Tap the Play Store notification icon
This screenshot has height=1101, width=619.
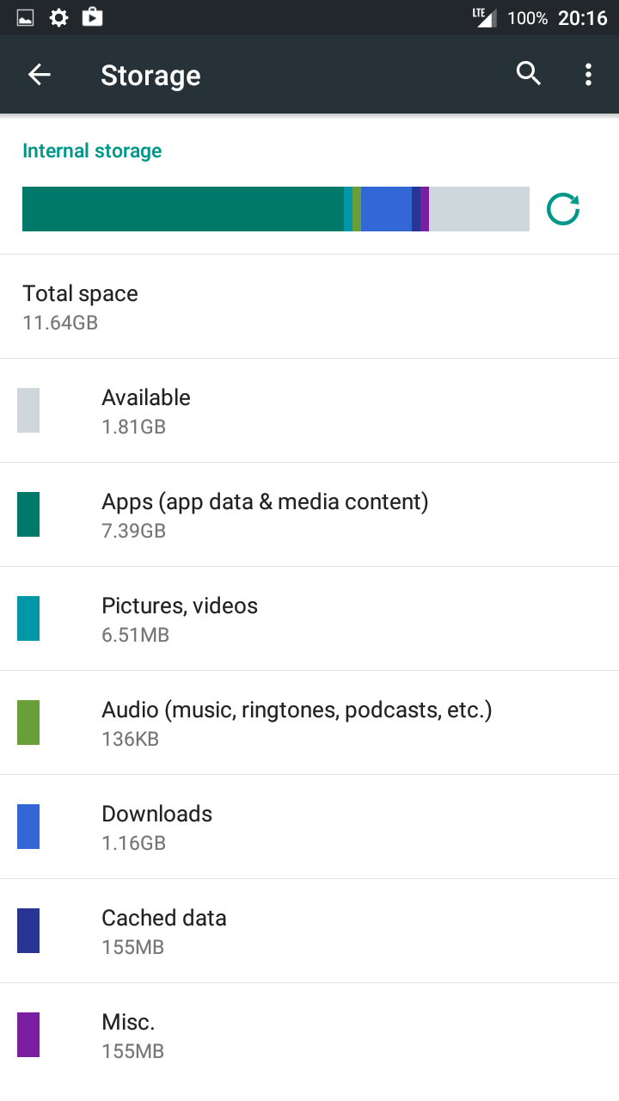92,17
